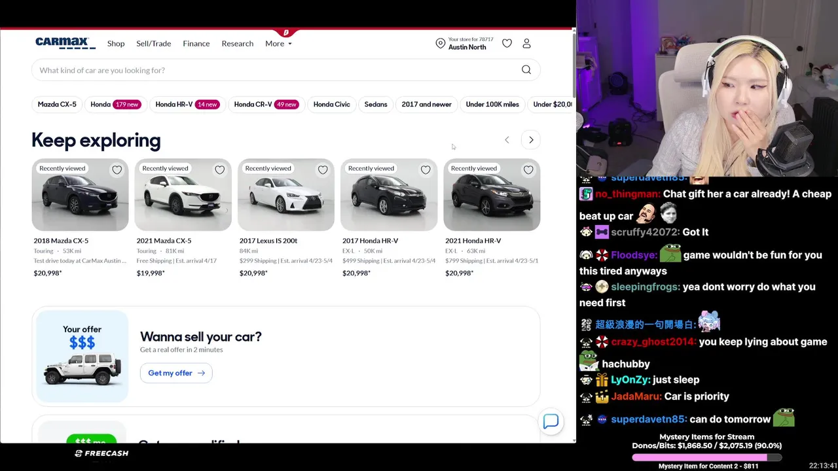Expand the More menu dropdown
This screenshot has width=838, height=471.
[x=278, y=43]
